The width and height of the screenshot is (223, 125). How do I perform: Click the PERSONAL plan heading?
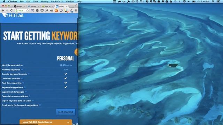(66, 58)
